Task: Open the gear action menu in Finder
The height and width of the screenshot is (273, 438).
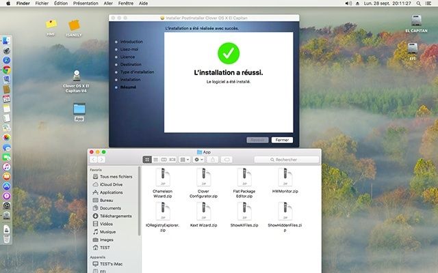Action: pyautogui.click(x=198, y=160)
